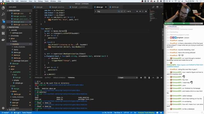
Task: Click Analysis Tools Missing in status bar
Action: (146, 113)
